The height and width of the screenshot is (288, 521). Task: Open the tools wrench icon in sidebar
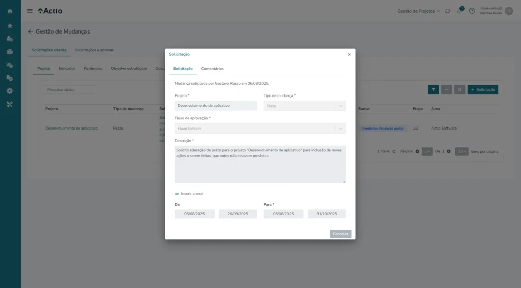coord(10,104)
